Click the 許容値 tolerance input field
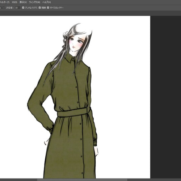181x181 pixels. (18, 8)
